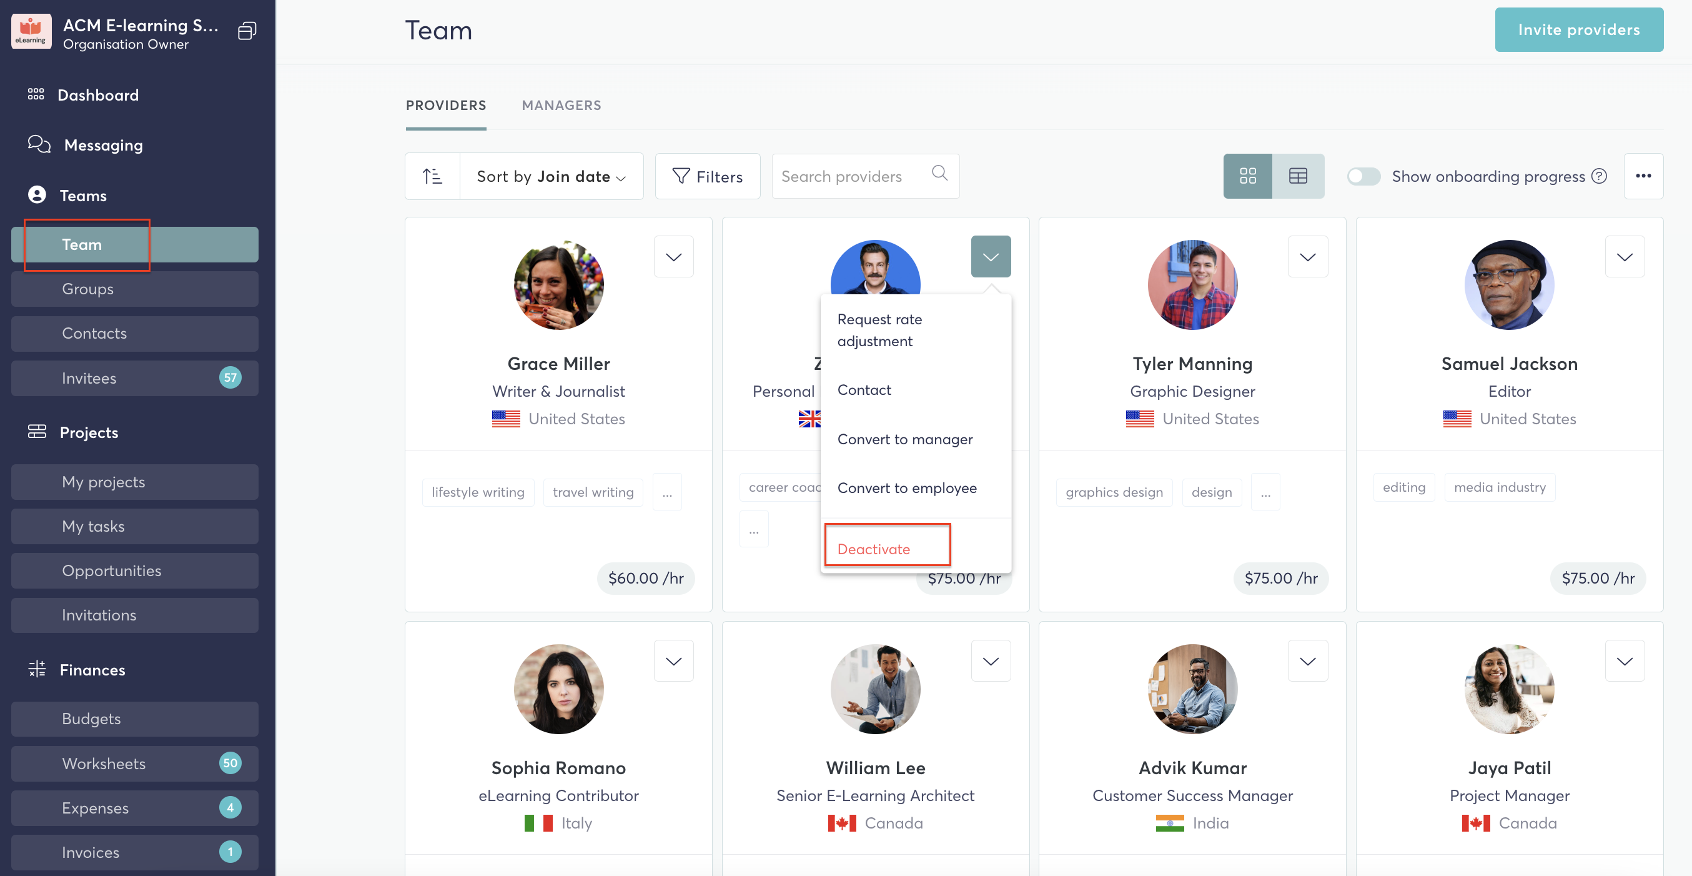Click Advik Kumar's India flag
Image resolution: width=1692 pixels, height=876 pixels.
(1170, 823)
